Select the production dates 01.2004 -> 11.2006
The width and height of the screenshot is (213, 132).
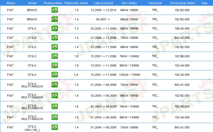(x=104, y=38)
